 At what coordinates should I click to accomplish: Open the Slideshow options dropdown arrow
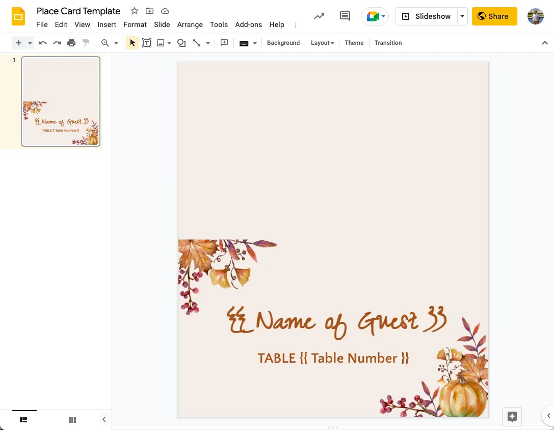pyautogui.click(x=462, y=16)
